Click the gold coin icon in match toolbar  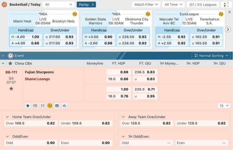tap(50, 105)
